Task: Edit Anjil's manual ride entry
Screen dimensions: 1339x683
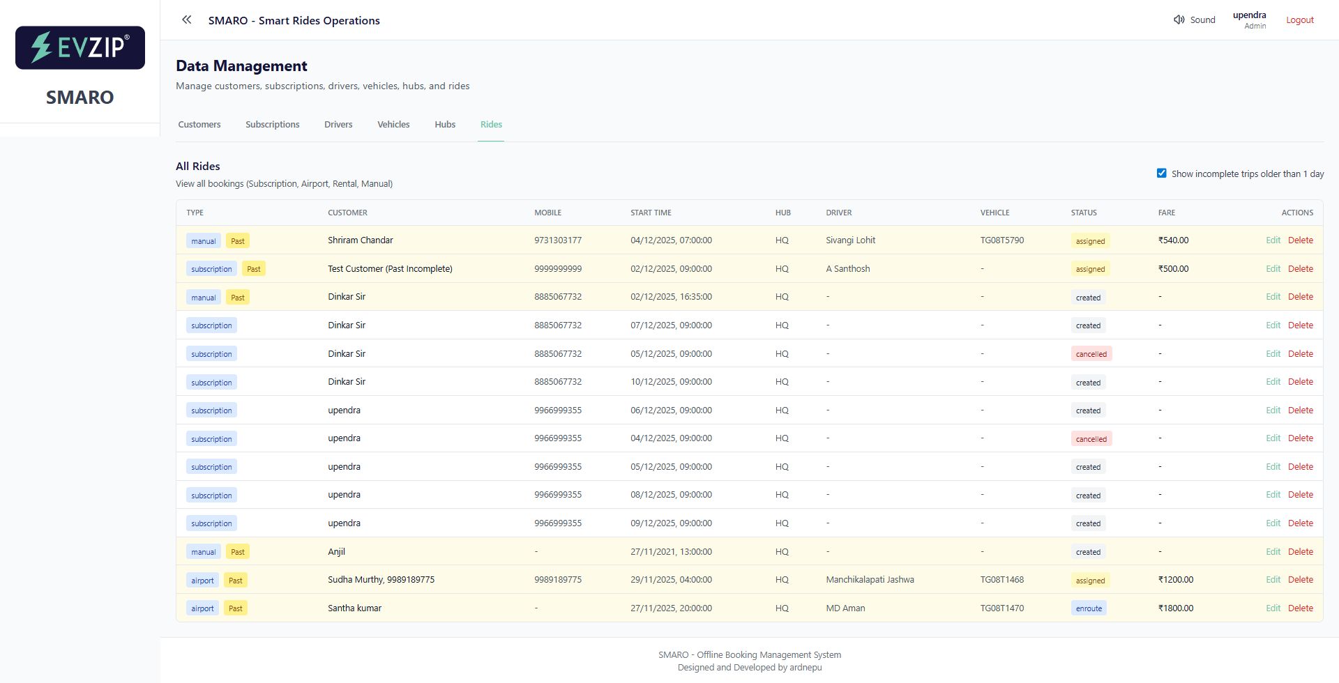Action: point(1273,551)
